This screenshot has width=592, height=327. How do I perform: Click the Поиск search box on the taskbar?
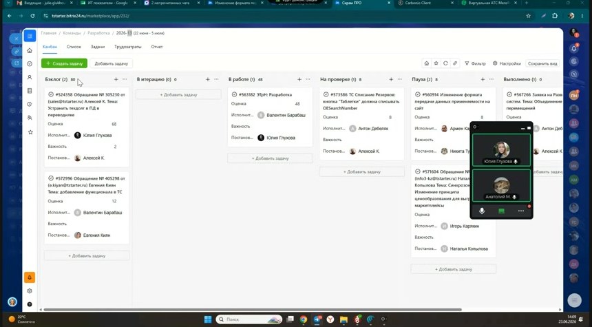pyautogui.click(x=249, y=319)
